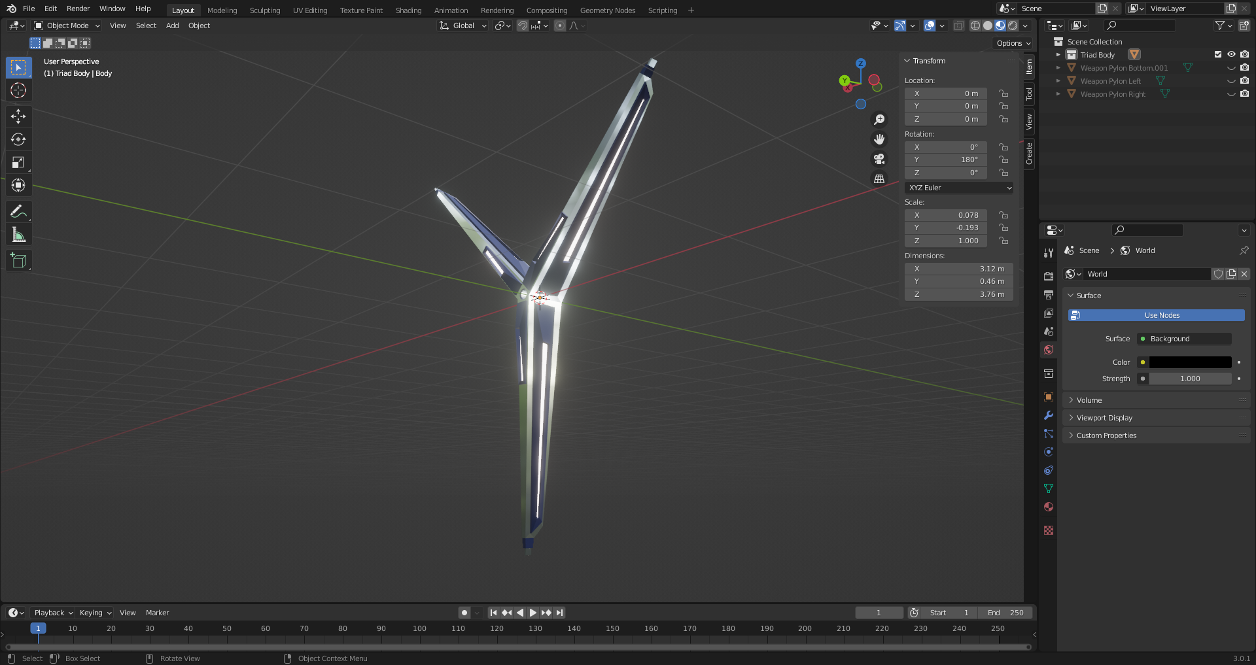Image resolution: width=1256 pixels, height=665 pixels.
Task: Open the XYZ Euler rotation mode dropdown
Action: (959, 188)
